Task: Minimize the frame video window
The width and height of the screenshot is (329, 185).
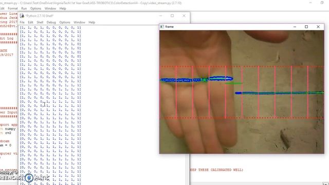Action: pos(295,27)
